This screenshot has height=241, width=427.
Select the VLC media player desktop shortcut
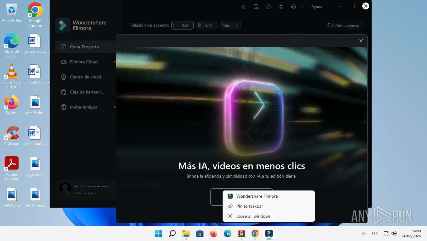coord(12,77)
